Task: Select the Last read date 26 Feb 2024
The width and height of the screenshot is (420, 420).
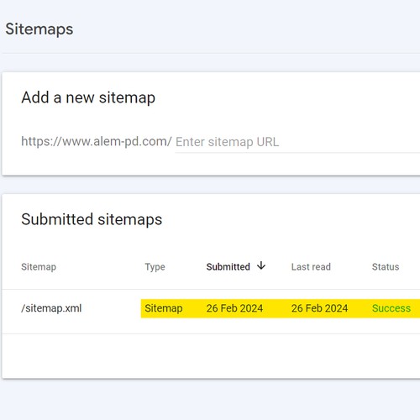Action: tap(319, 308)
